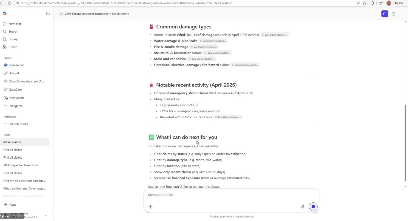
Task: Click the microphone voice input icon
Action: click(x=303, y=206)
